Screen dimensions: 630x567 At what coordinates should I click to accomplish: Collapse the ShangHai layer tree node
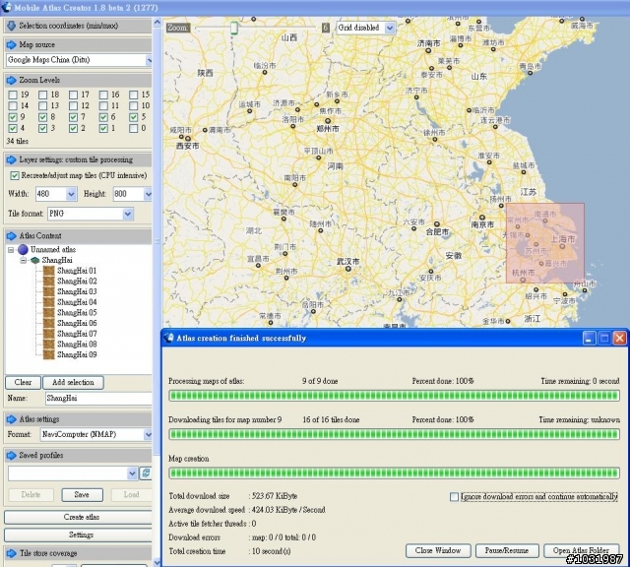click(24, 261)
